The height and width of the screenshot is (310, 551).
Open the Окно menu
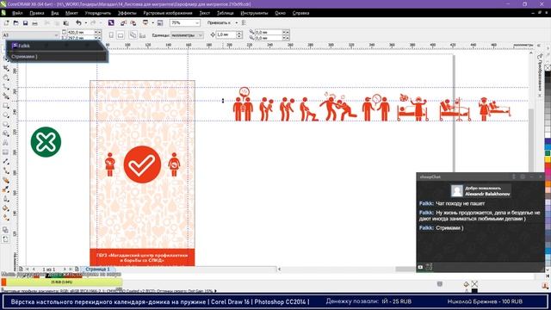280,13
